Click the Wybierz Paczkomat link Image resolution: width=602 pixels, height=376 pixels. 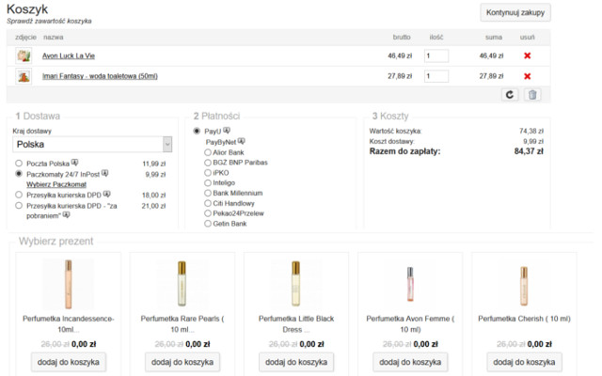click(56, 184)
